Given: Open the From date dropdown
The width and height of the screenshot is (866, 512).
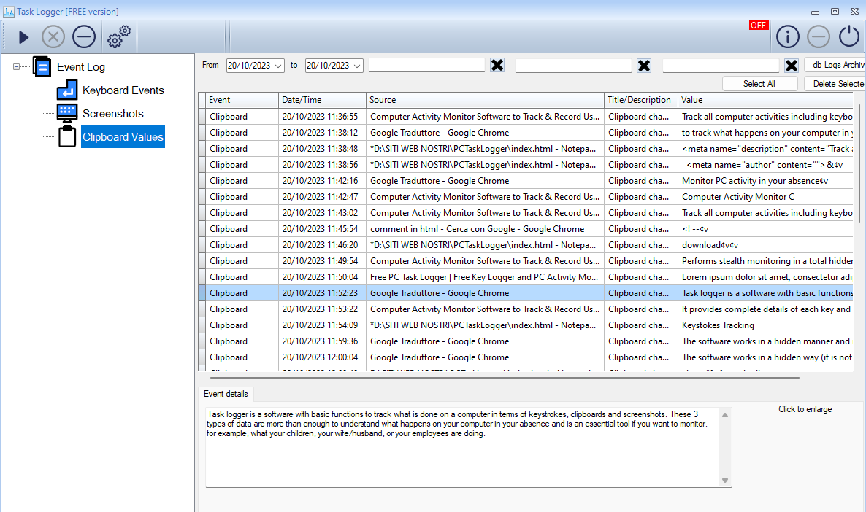Looking at the screenshot, I should 278,66.
